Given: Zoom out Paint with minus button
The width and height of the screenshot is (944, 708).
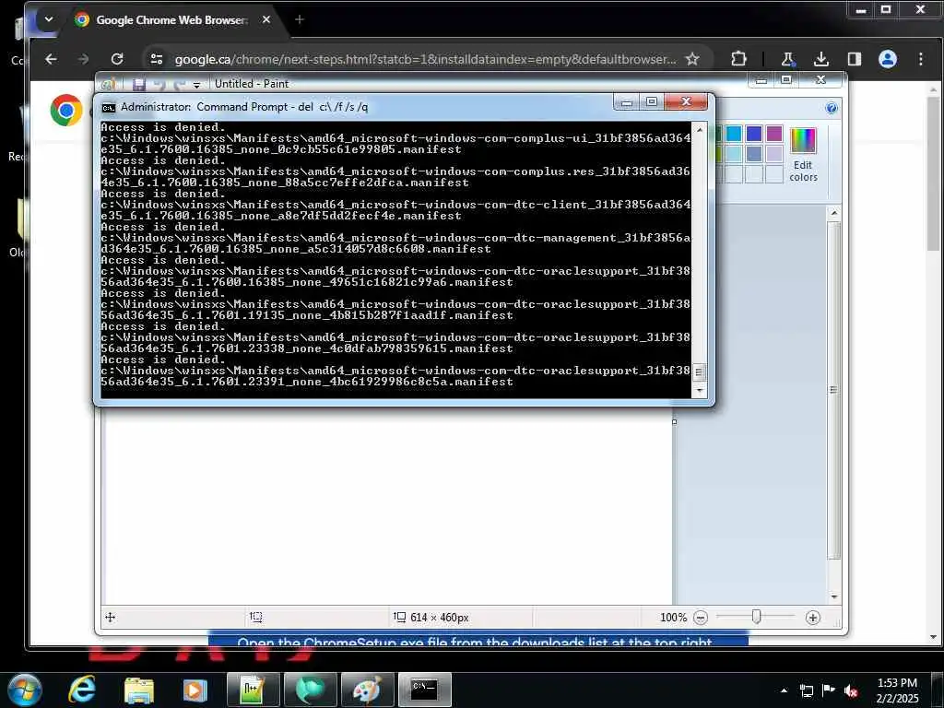Looking at the screenshot, I should coord(701,617).
